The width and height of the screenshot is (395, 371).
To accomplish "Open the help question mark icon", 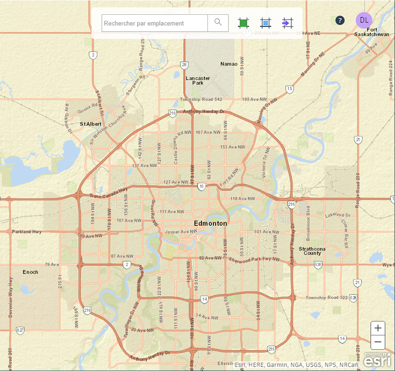I will coord(340,20).
